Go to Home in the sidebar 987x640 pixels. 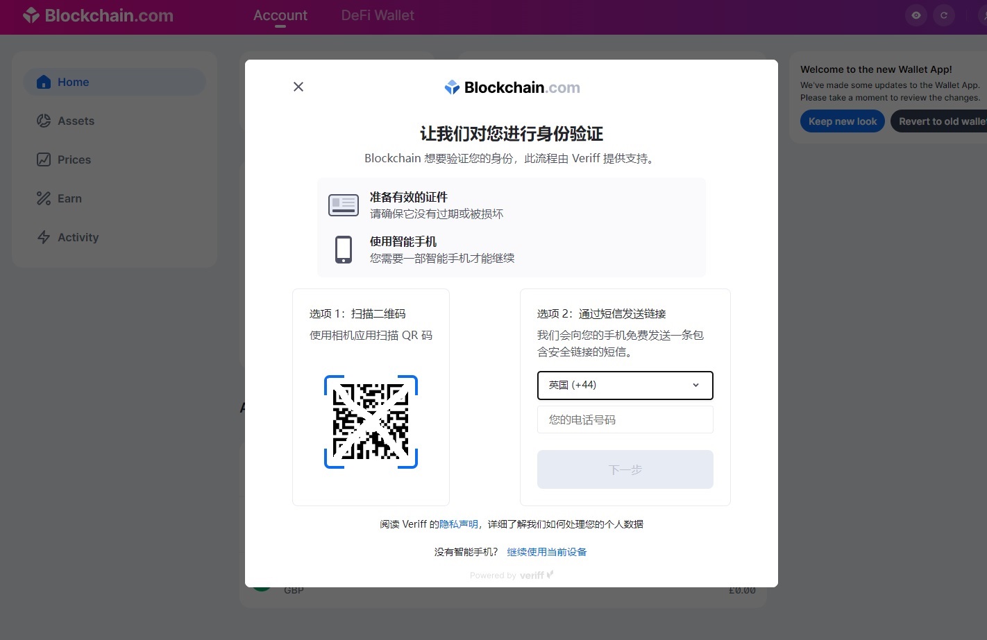point(115,82)
